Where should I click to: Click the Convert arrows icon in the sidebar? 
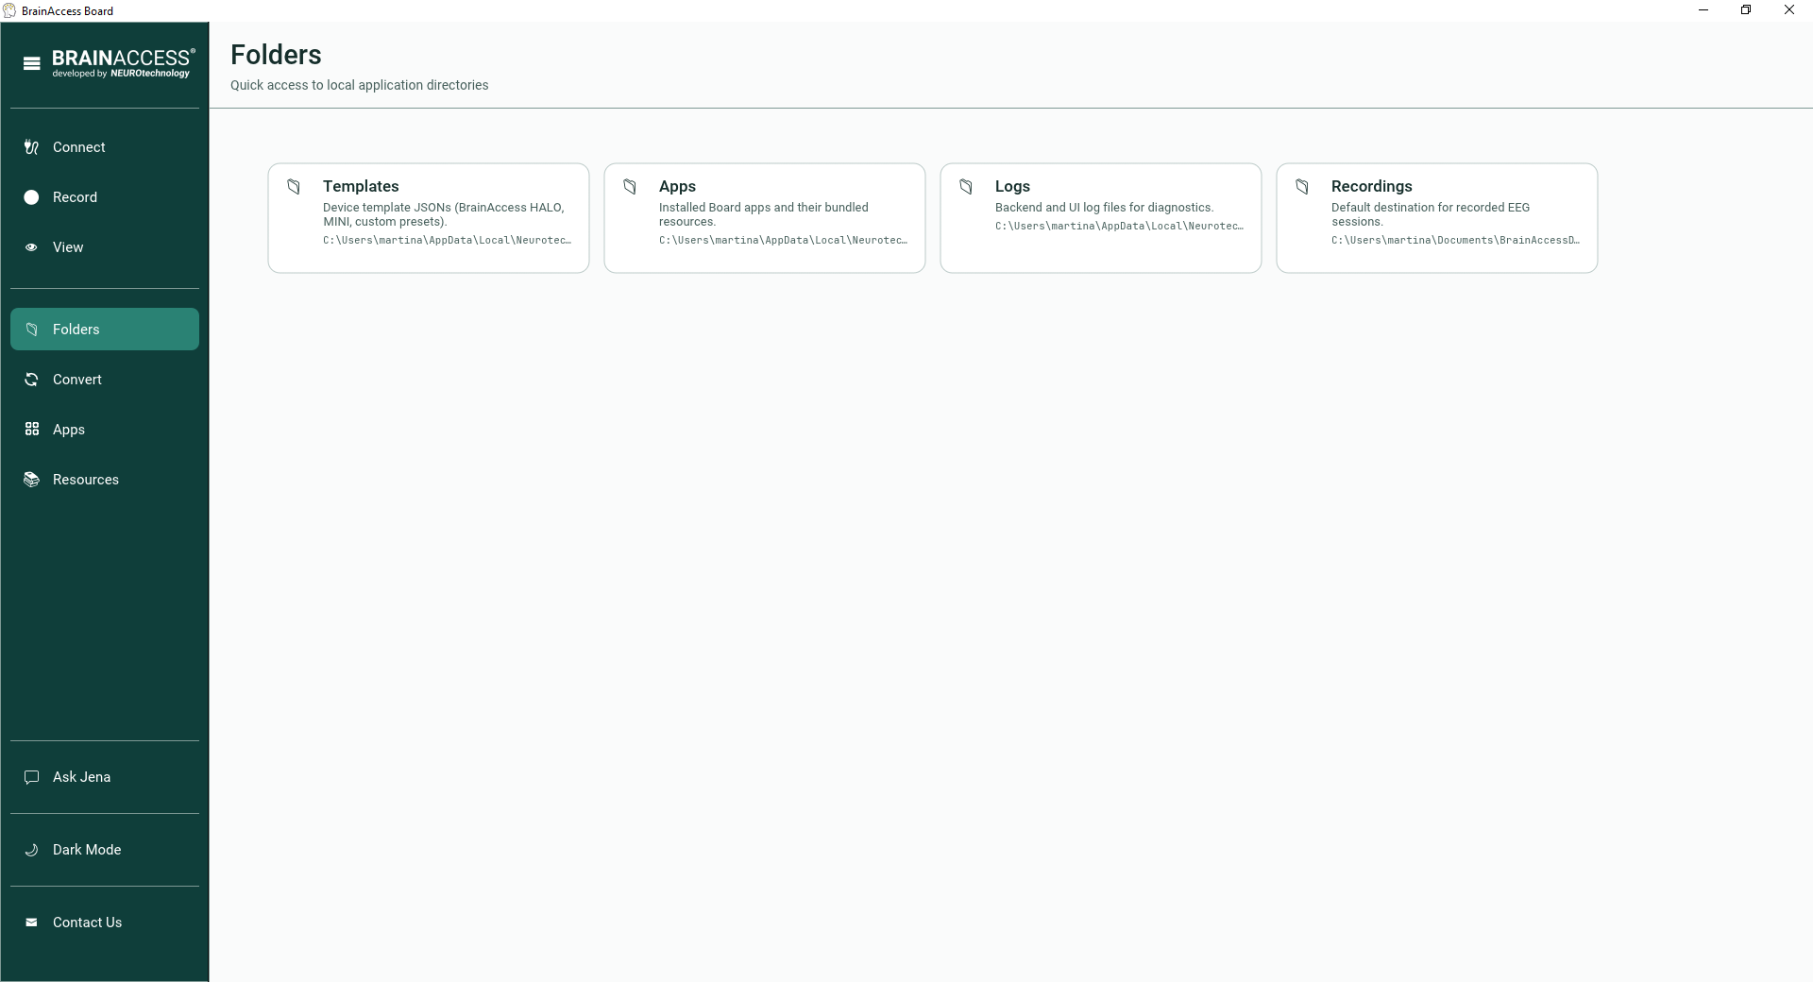[31, 380]
